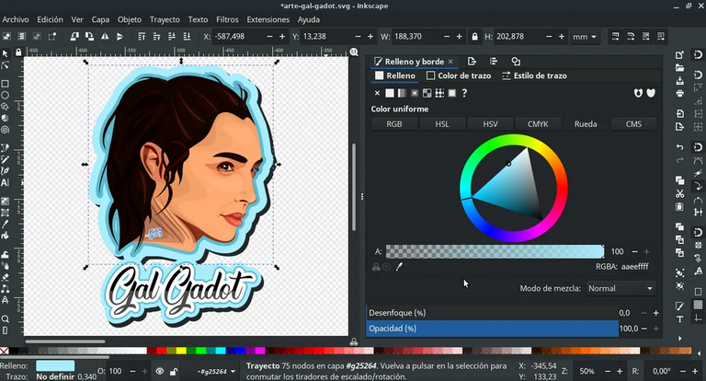Decrease the W width value
Viewport: 706px width, 381px height.
(447, 37)
